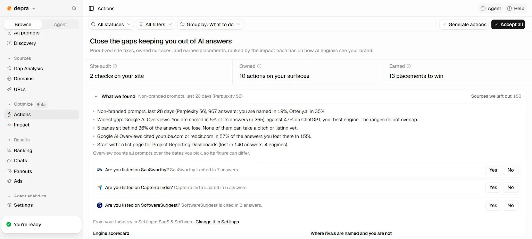This screenshot has width=532, height=239.
Task: Click the info icon next to Earned
Action: (x=409, y=66)
